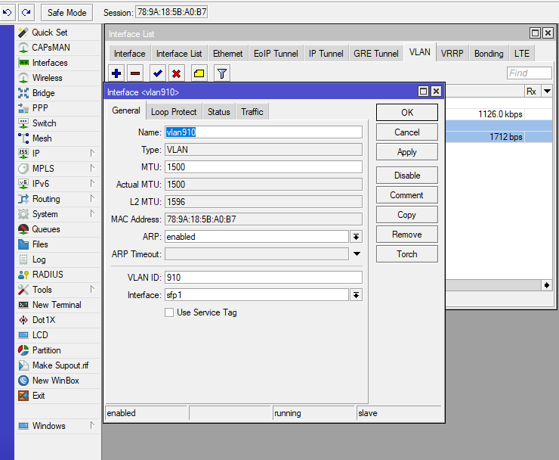This screenshot has height=460, width=559.
Task: Click the blue checkmark Enable icon
Action: click(157, 73)
